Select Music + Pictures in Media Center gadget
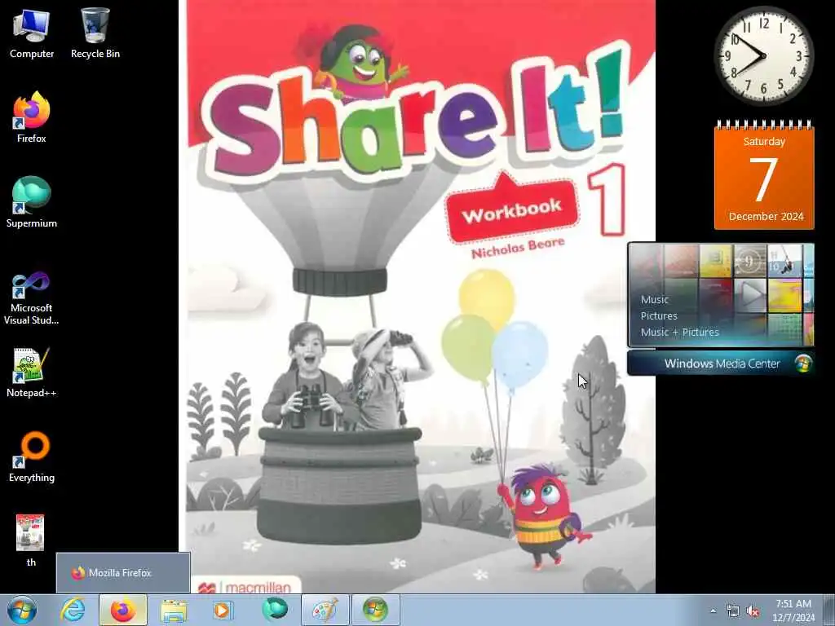The image size is (835, 626). 679,333
